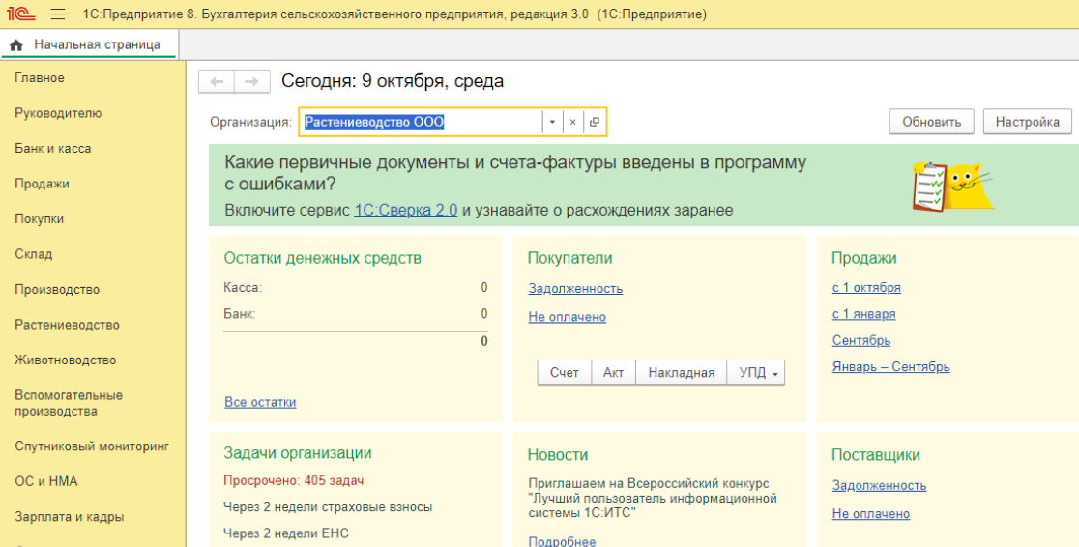The image size is (1079, 547).
Task: Open the УПД dropdown button
Action: click(756, 373)
